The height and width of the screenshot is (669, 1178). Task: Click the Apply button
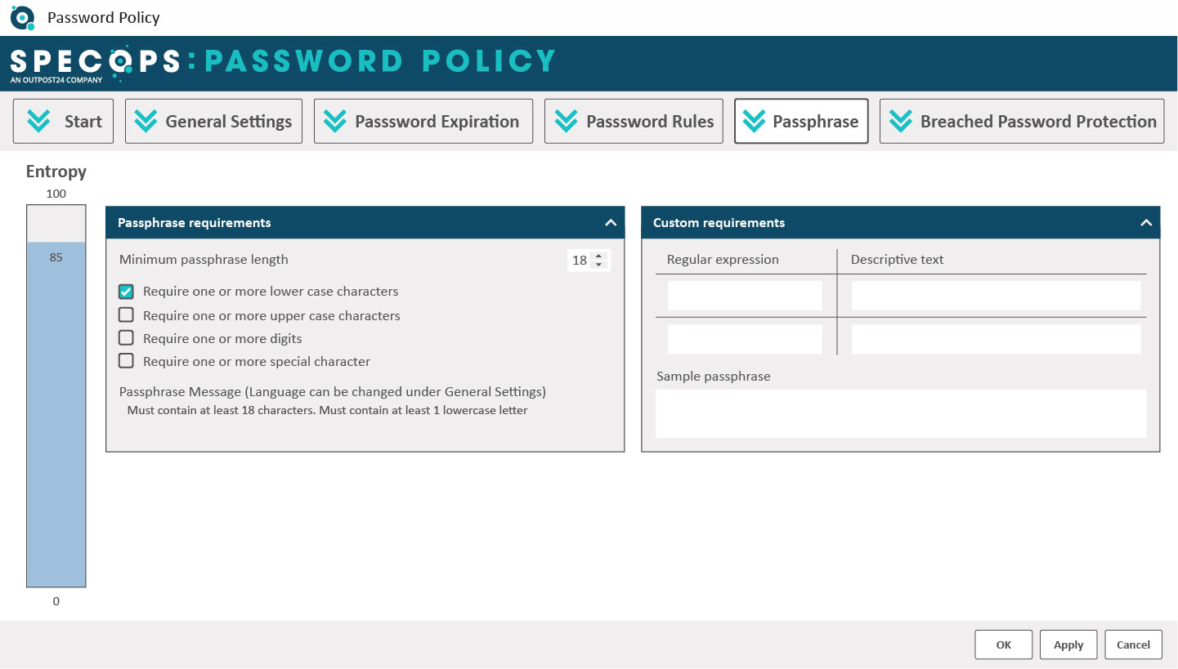[x=1068, y=644]
